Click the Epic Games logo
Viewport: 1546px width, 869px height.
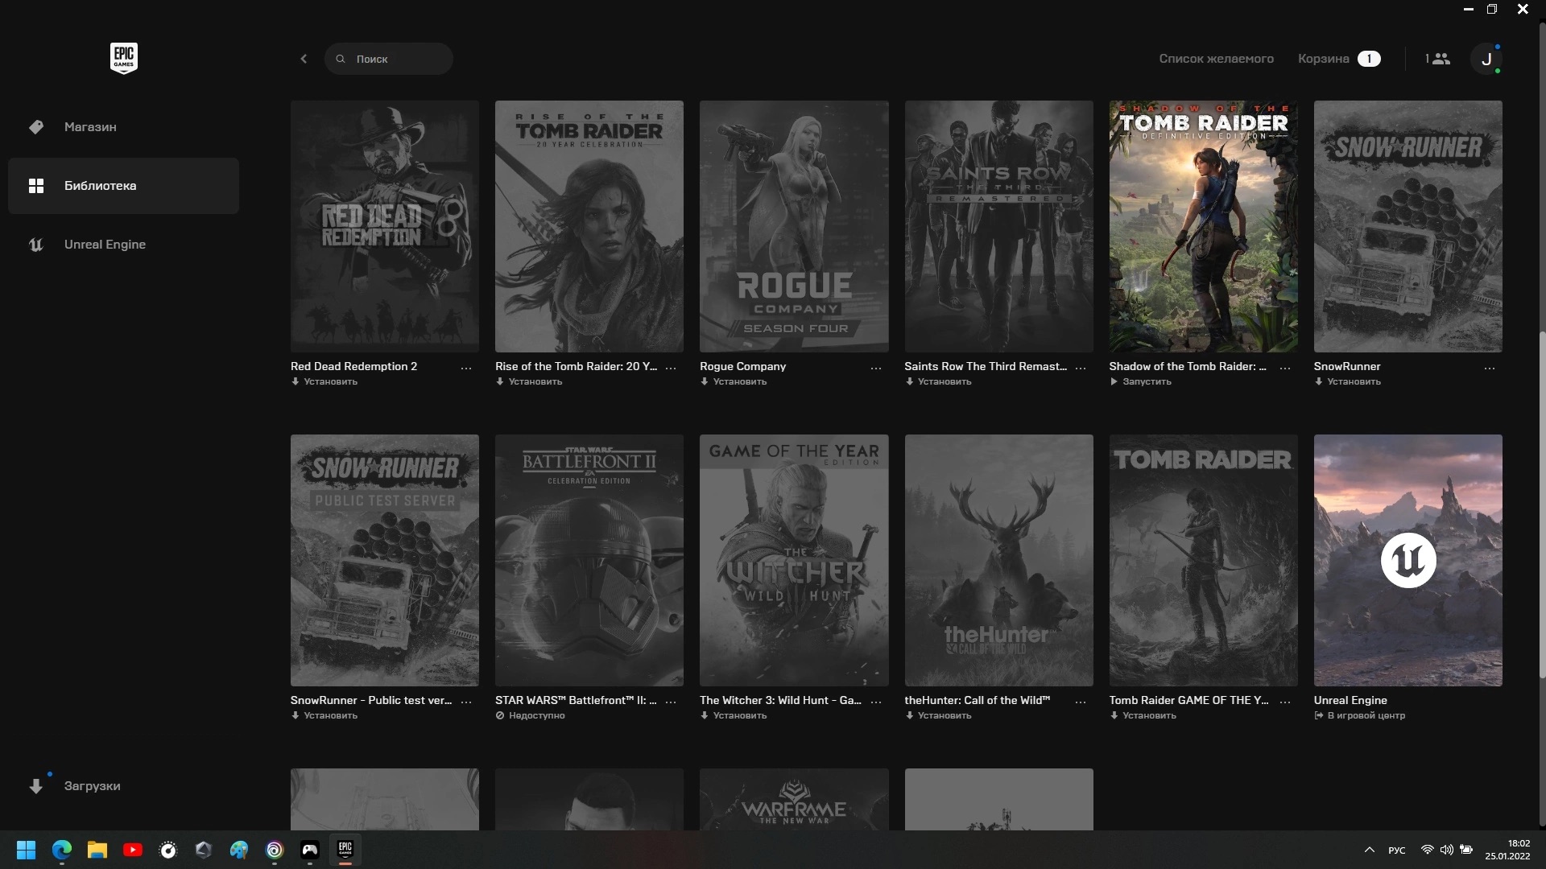coord(123,58)
